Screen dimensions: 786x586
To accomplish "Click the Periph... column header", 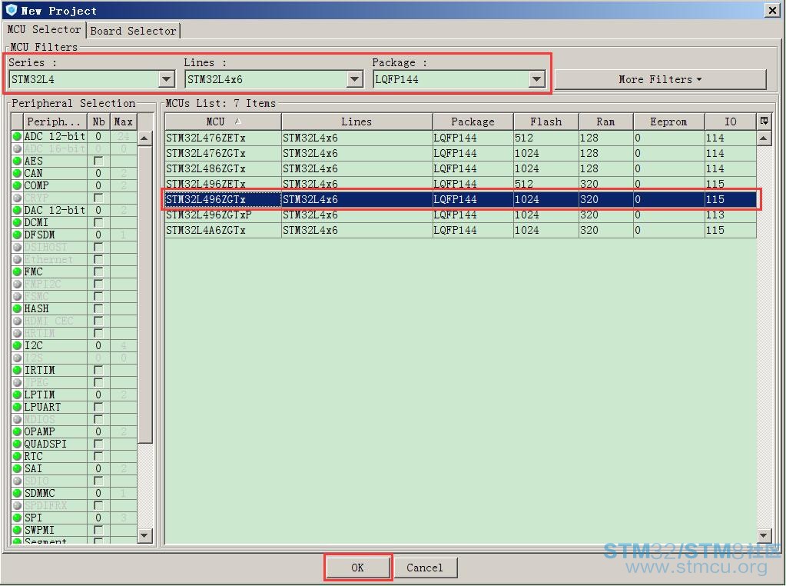I will 55,122.
